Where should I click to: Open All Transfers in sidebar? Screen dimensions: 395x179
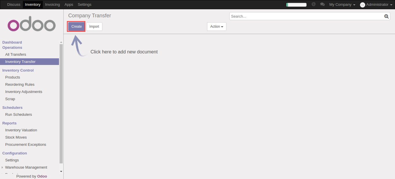[x=16, y=55]
